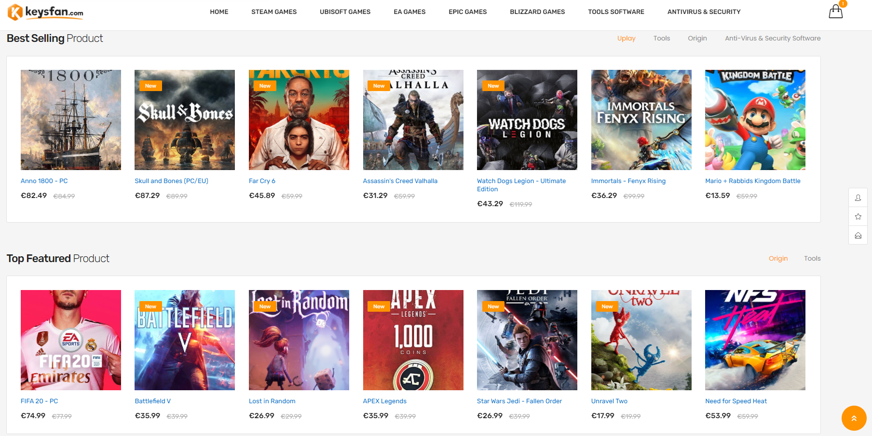Select the Tools tab in Best Selling
This screenshot has height=436, width=872.
[x=662, y=39]
